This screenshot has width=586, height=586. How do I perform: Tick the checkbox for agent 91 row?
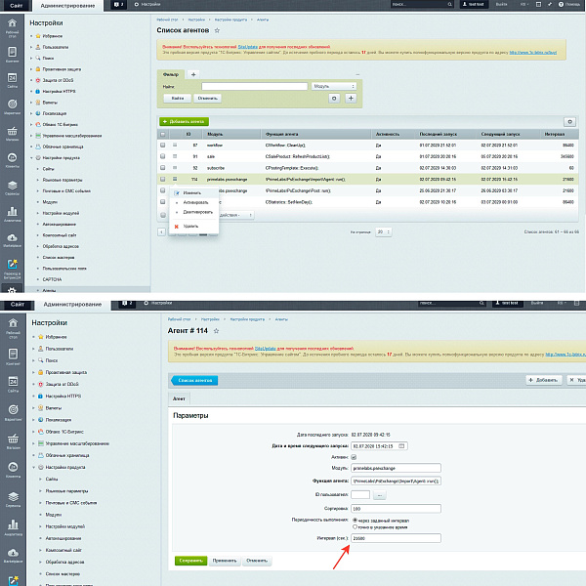coord(163,156)
